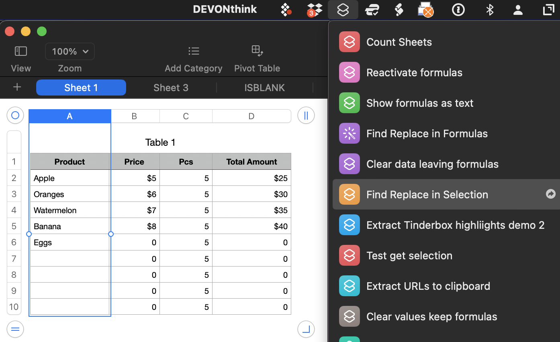Select row 6 header
The width and height of the screenshot is (560, 342).
coord(14,242)
